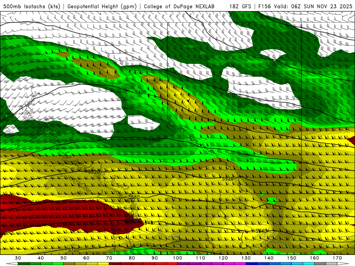Click the "170" value on the color scale
355x266 pixels.
pos(337,258)
